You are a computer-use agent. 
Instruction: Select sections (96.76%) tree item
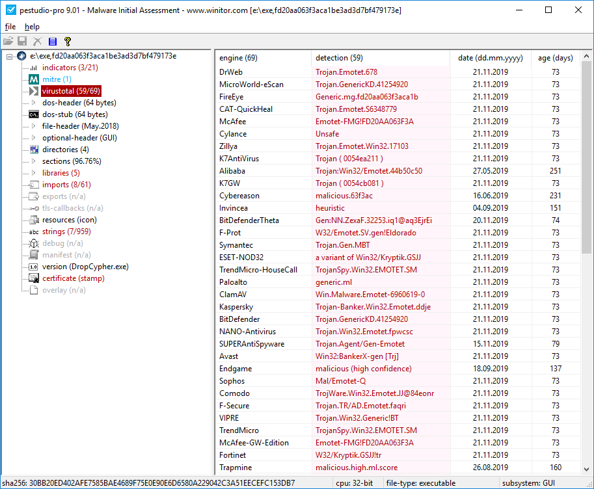coord(72,161)
